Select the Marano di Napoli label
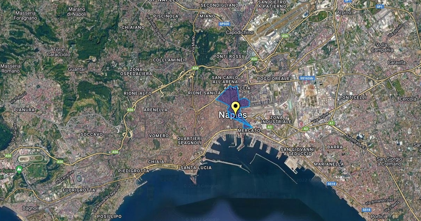 (76, 12)
